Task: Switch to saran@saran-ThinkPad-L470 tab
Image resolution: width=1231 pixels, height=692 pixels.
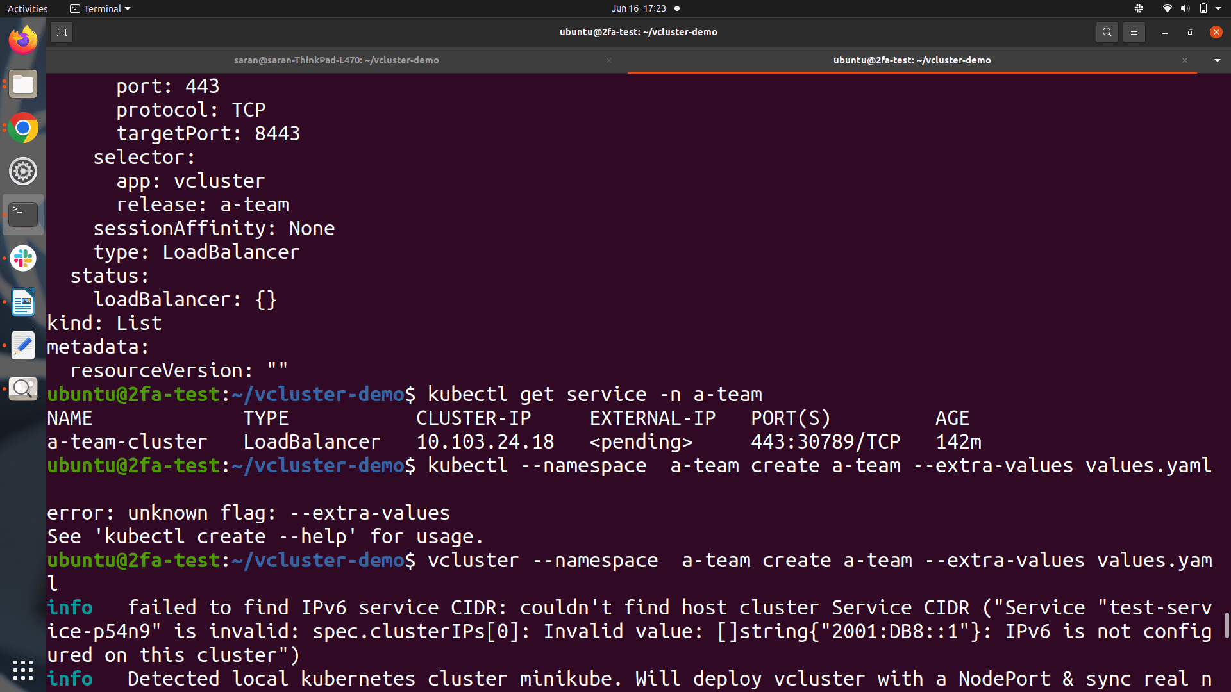Action: [x=336, y=60]
